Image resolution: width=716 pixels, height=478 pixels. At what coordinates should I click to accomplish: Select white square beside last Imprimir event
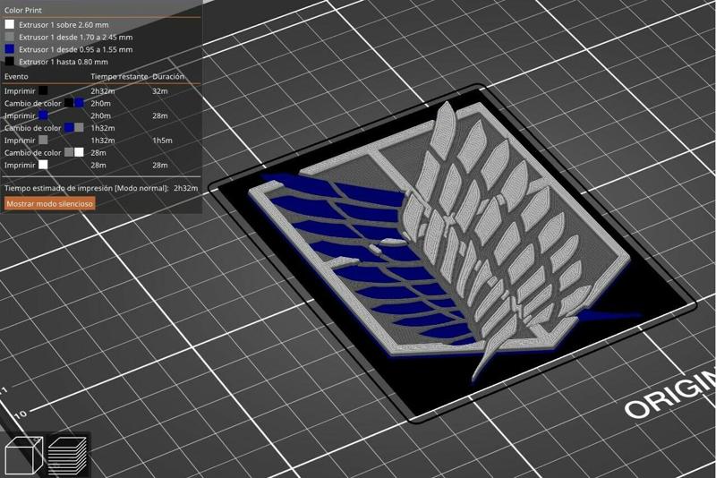click(43, 166)
